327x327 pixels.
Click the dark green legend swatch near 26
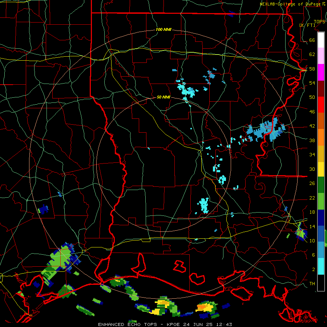click(x=321, y=185)
